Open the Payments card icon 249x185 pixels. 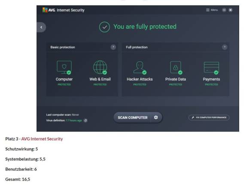tap(211, 68)
